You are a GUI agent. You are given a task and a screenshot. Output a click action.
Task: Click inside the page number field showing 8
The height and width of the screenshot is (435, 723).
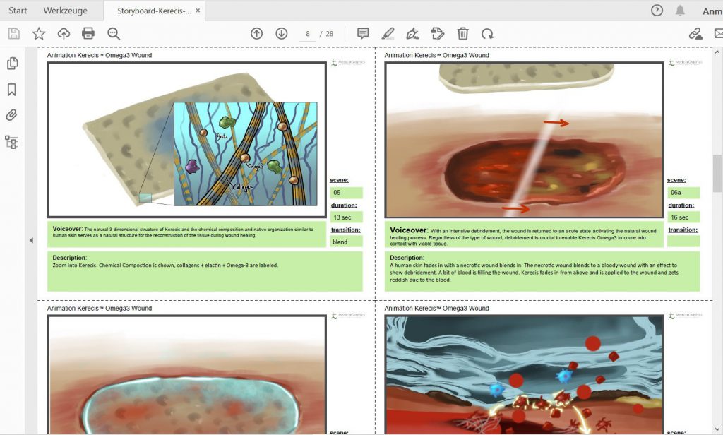point(306,33)
